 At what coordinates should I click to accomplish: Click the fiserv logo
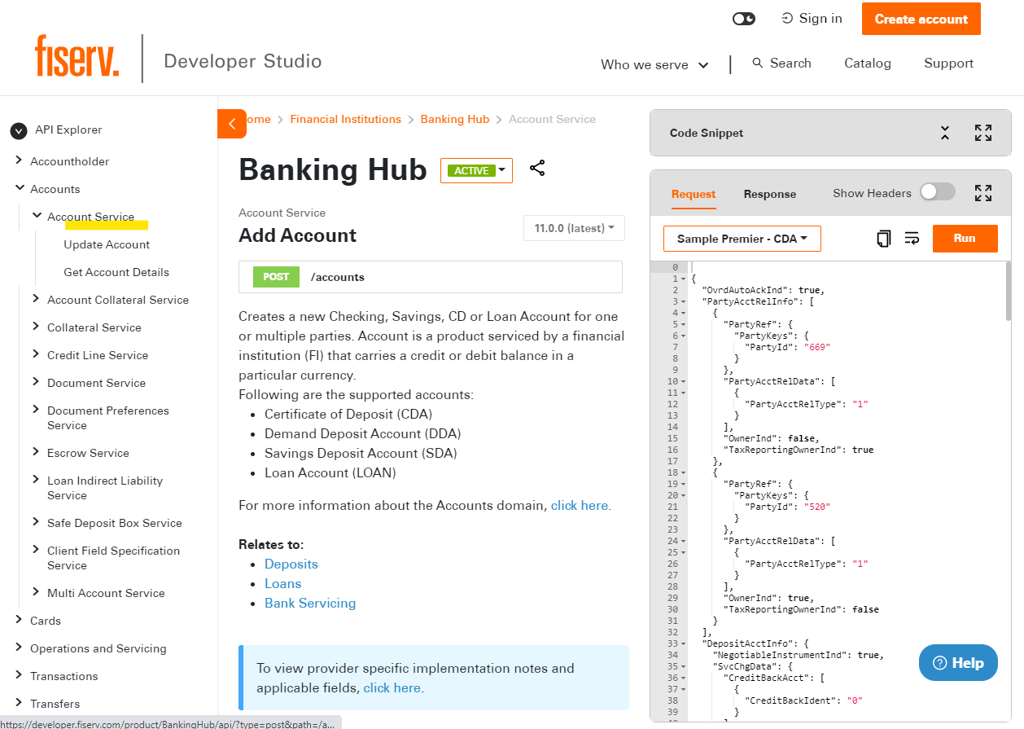tap(77, 57)
